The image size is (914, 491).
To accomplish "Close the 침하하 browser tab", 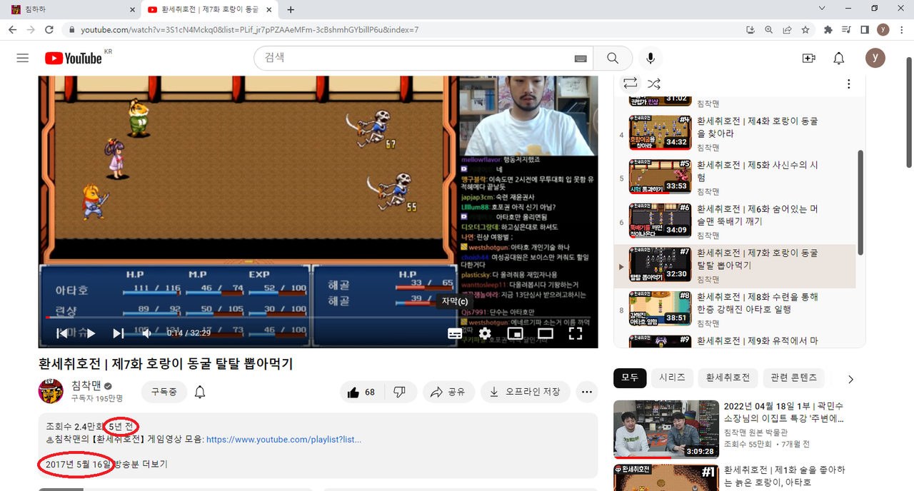I will coord(132,10).
